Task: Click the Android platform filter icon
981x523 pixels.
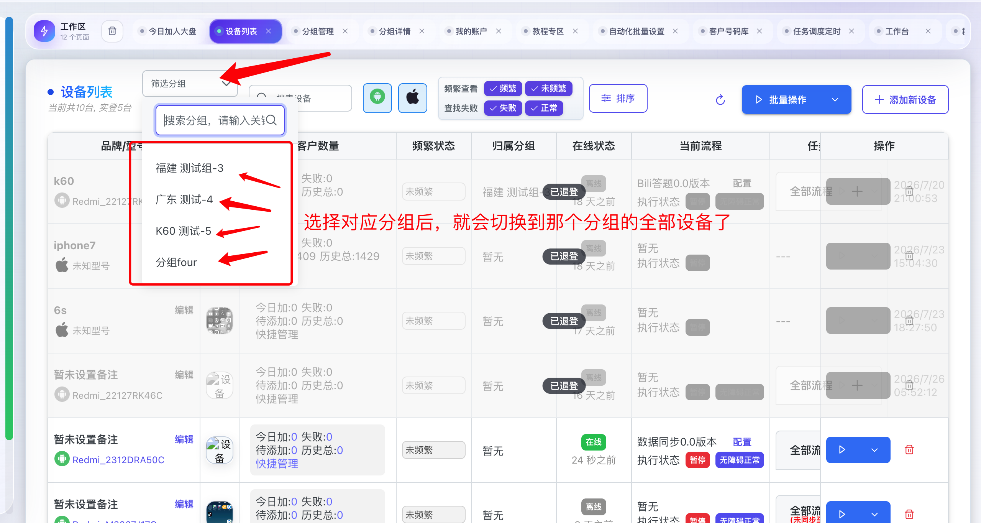Action: click(377, 98)
